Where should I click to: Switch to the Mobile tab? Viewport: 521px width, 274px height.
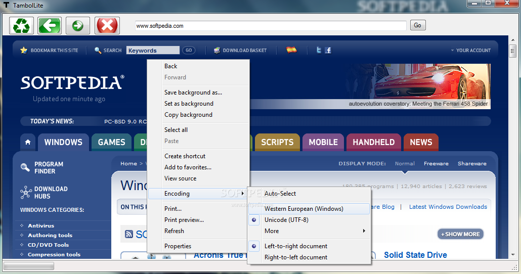(323, 142)
